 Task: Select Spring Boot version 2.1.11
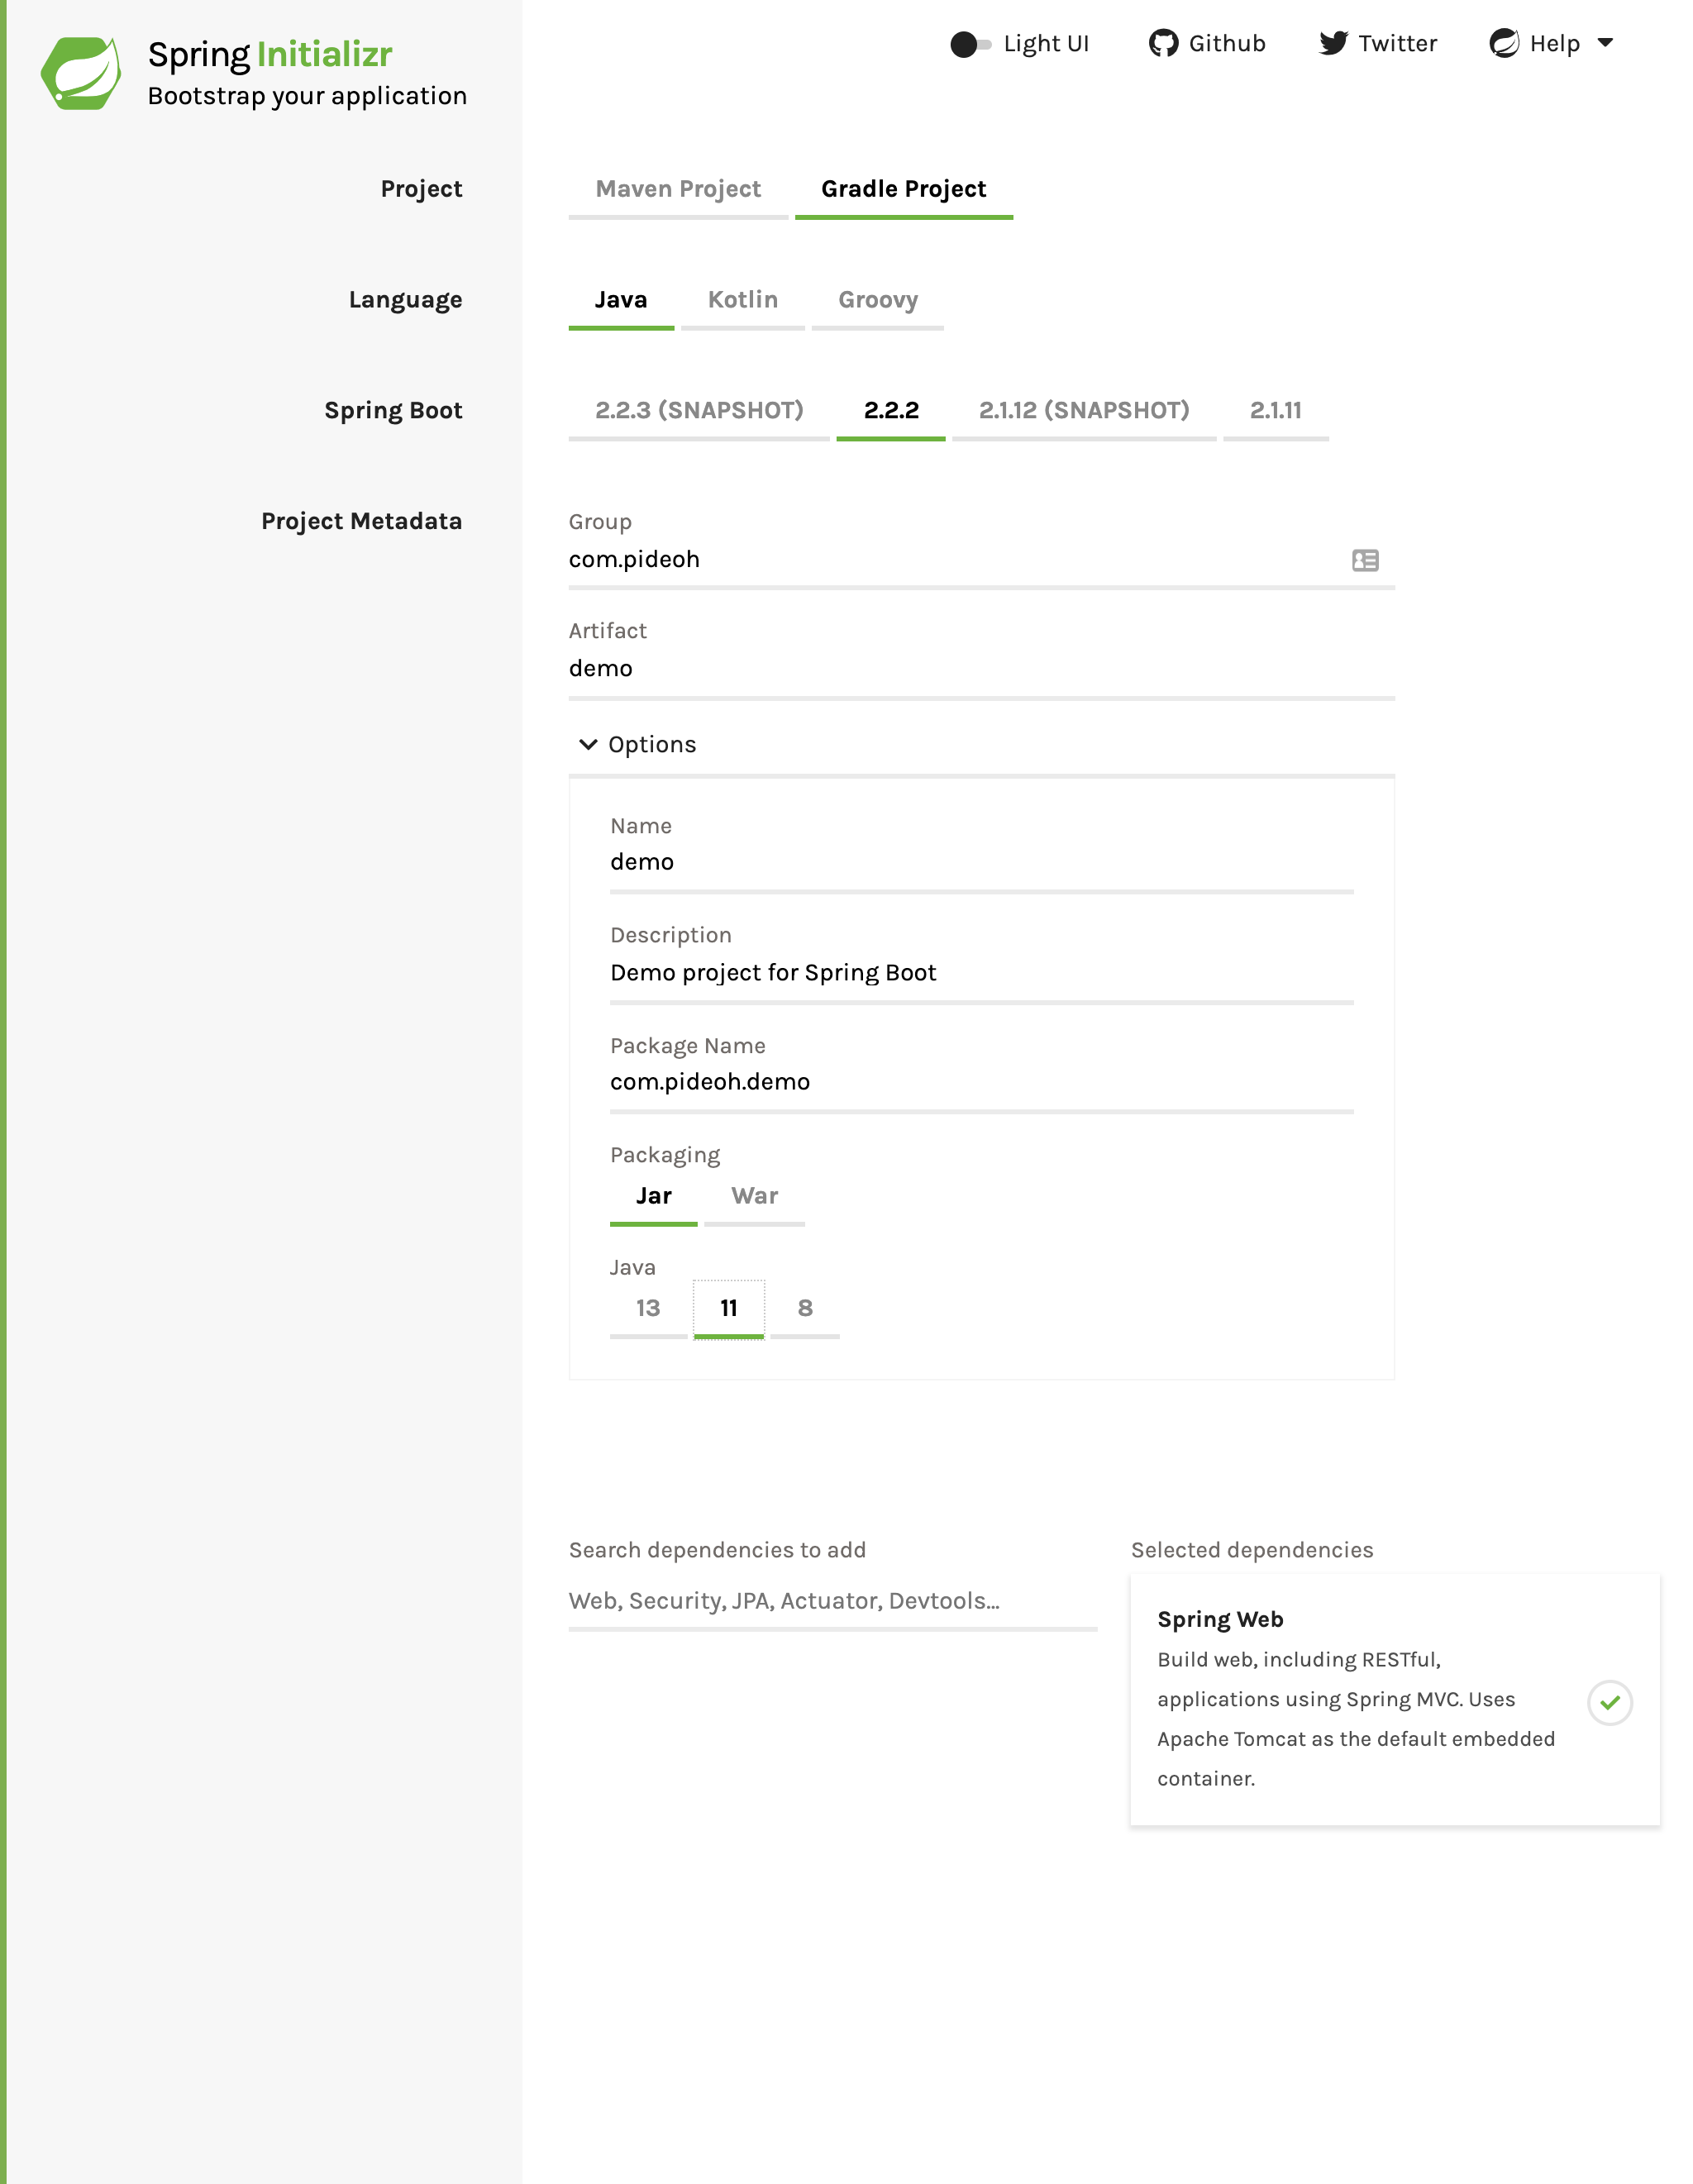1275,410
